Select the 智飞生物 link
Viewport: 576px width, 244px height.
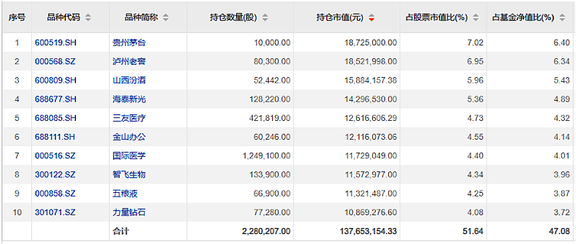(x=128, y=175)
